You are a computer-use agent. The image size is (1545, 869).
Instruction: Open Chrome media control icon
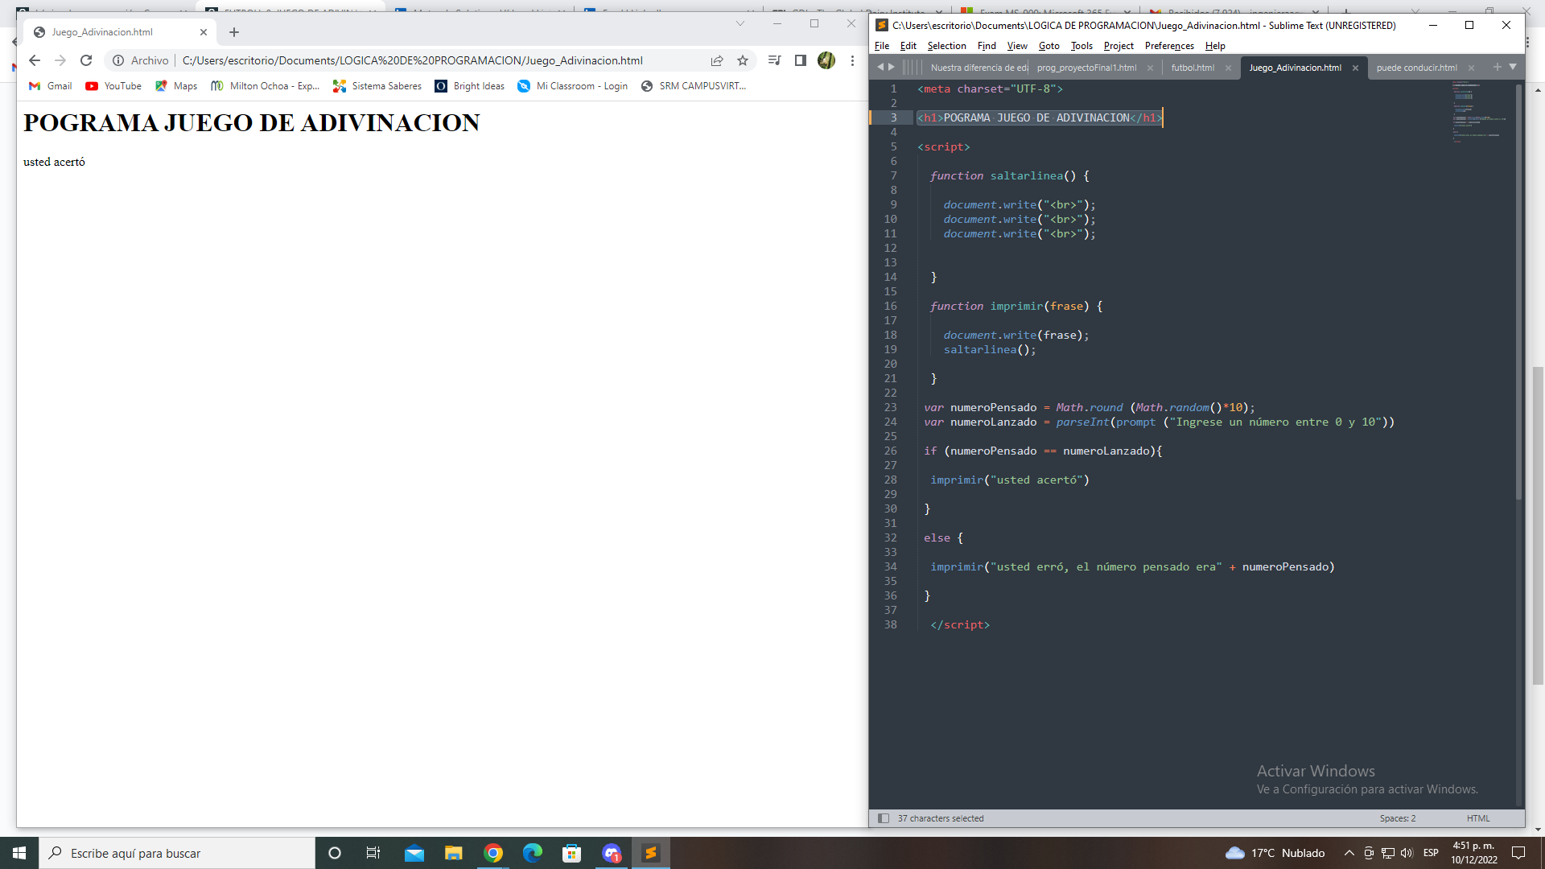pos(774,60)
